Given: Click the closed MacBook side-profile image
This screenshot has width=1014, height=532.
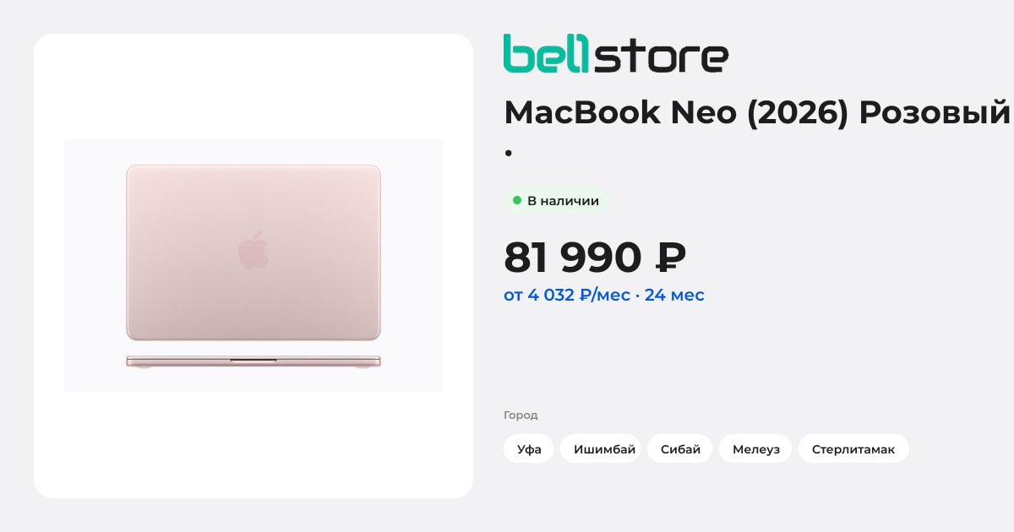Looking at the screenshot, I should coord(253,361).
